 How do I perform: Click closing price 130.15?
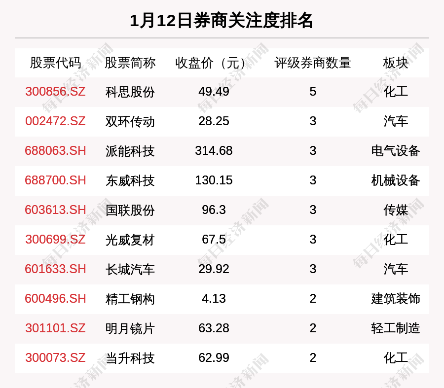pyautogui.click(x=214, y=180)
